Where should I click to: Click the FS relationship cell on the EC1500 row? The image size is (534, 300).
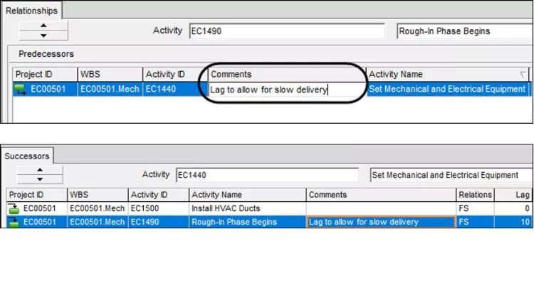[x=475, y=209]
